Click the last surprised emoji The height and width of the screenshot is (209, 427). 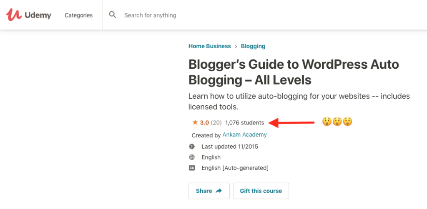pyautogui.click(x=347, y=122)
